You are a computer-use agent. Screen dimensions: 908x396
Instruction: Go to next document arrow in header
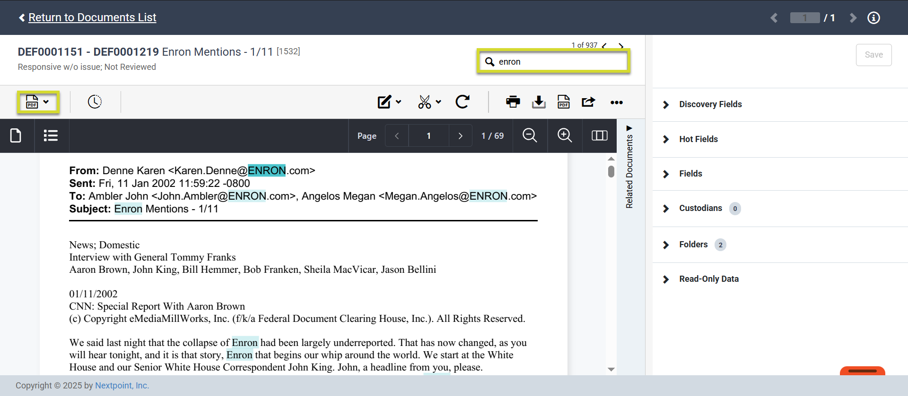853,18
